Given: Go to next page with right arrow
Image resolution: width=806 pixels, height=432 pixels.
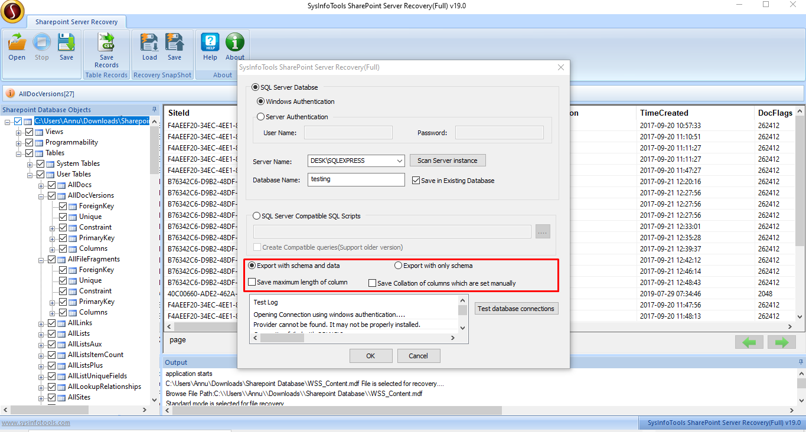Looking at the screenshot, I should [782, 342].
